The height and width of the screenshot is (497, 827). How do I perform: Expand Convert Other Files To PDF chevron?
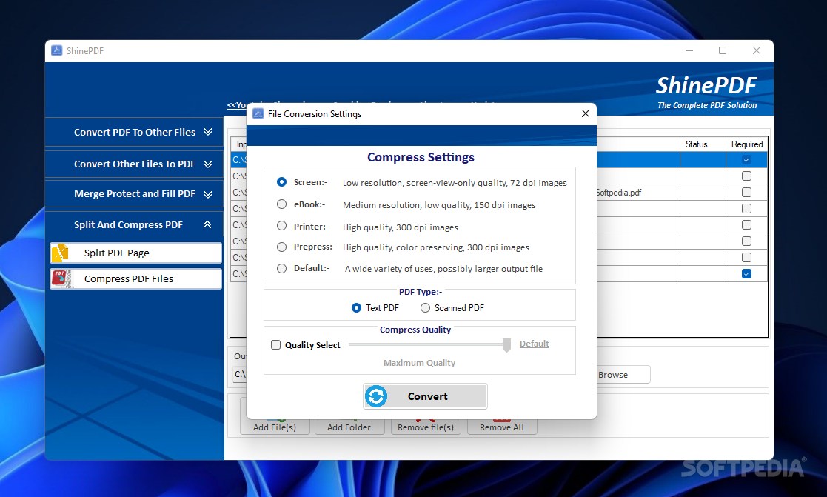click(208, 164)
